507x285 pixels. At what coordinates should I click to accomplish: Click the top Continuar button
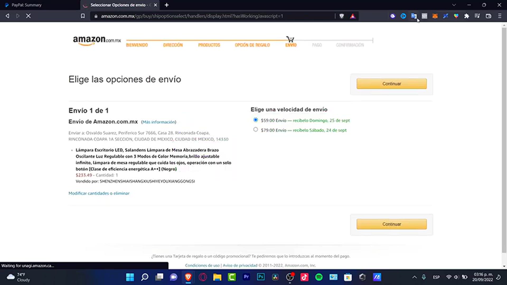pos(392,84)
